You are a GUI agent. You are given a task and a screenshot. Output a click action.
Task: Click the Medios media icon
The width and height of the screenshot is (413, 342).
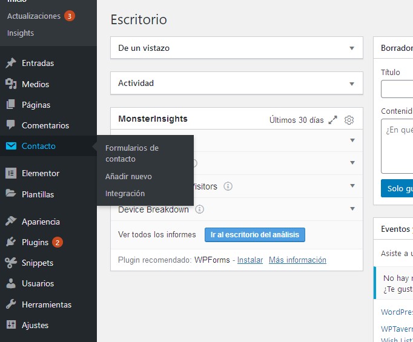coord(11,84)
